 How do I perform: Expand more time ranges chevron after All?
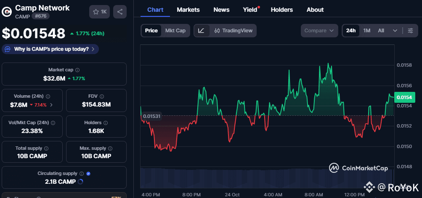coord(395,31)
